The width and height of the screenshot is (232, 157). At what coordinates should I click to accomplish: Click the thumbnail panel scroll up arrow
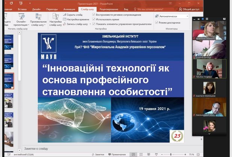click(x=19, y=33)
